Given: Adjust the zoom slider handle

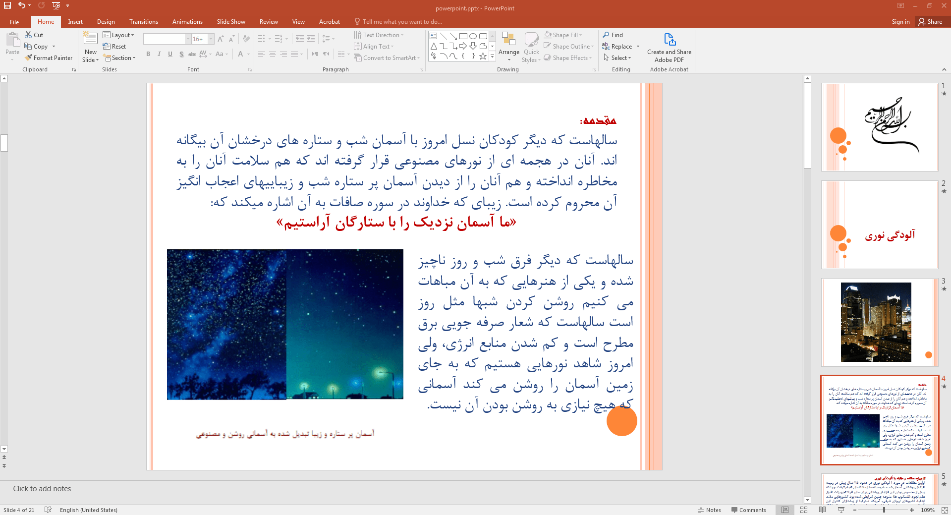Looking at the screenshot, I should 884,510.
